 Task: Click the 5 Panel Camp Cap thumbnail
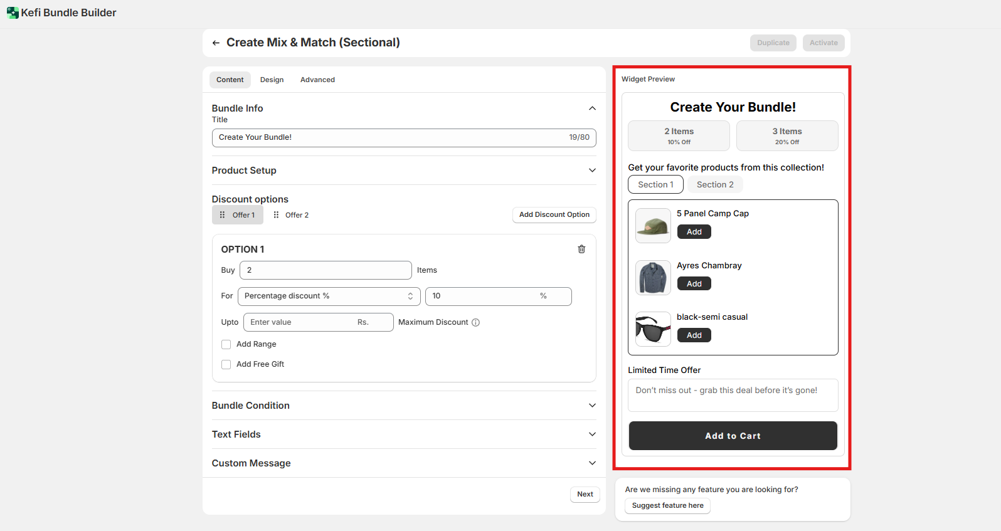(x=653, y=226)
